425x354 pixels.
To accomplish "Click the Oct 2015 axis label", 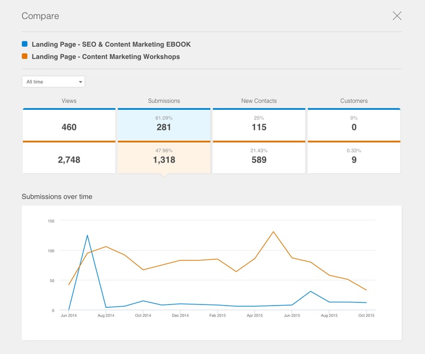I will (x=366, y=315).
